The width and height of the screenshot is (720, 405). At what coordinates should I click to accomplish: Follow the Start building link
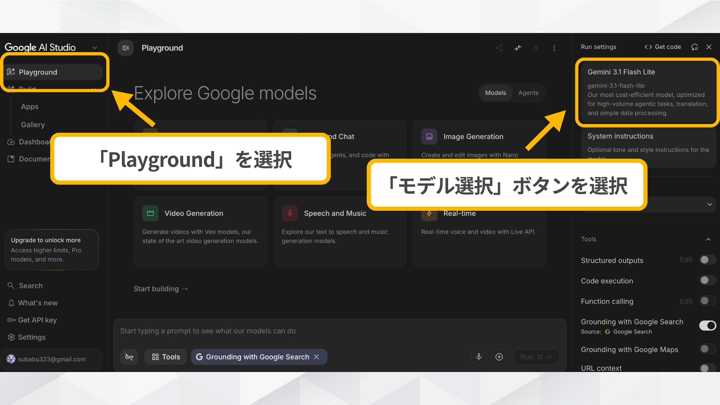[x=161, y=289]
